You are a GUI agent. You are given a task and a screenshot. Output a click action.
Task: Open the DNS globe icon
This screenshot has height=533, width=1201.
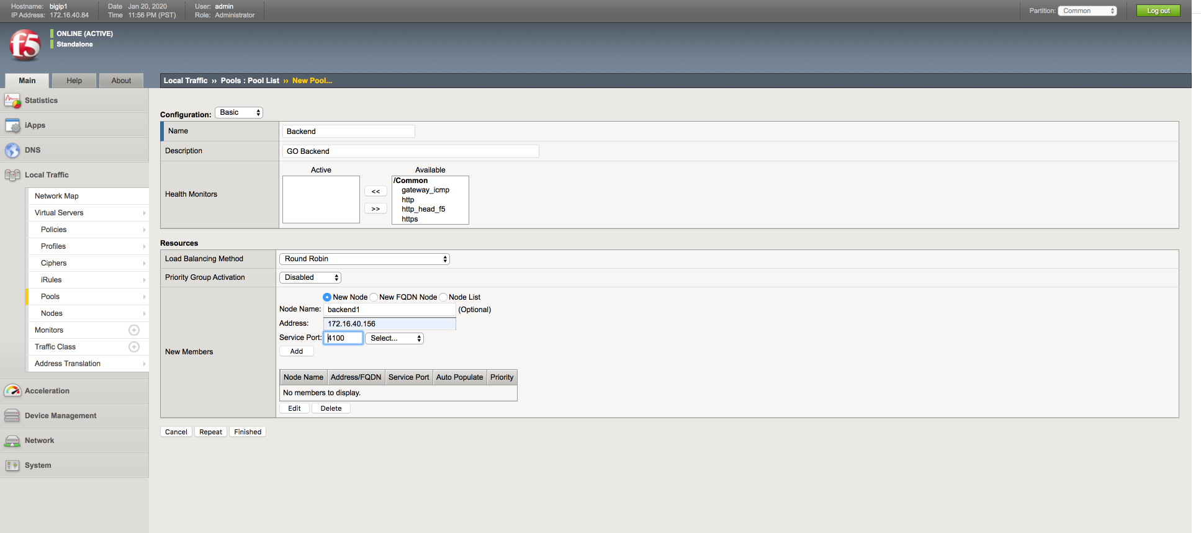(x=12, y=150)
